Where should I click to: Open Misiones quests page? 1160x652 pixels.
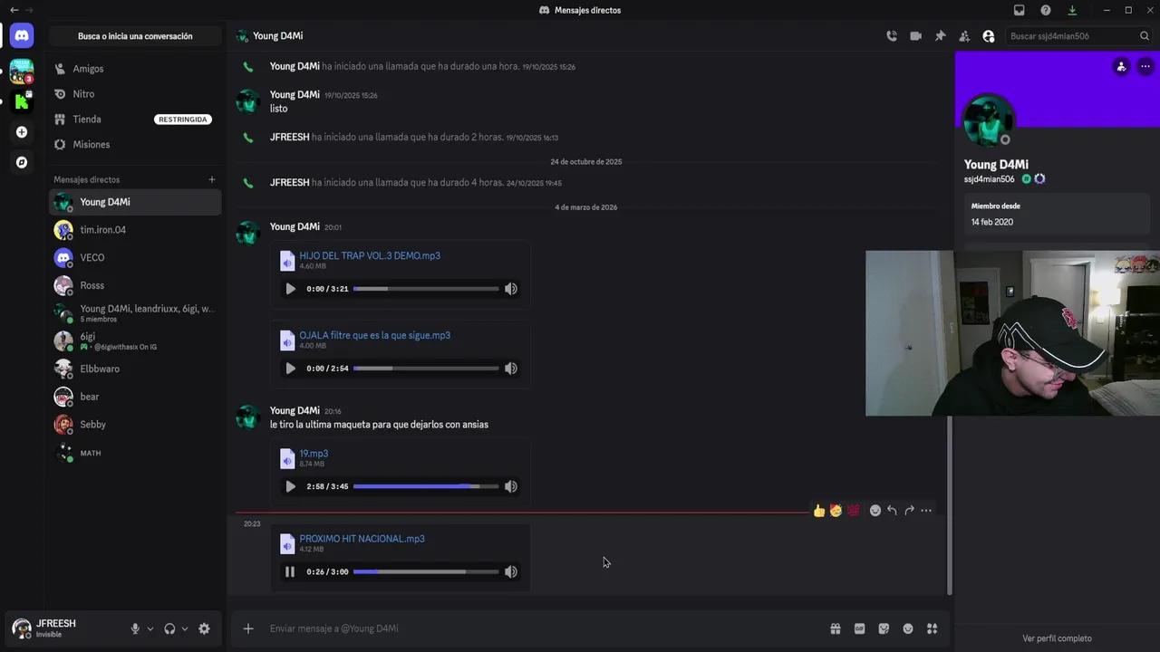coord(135,145)
